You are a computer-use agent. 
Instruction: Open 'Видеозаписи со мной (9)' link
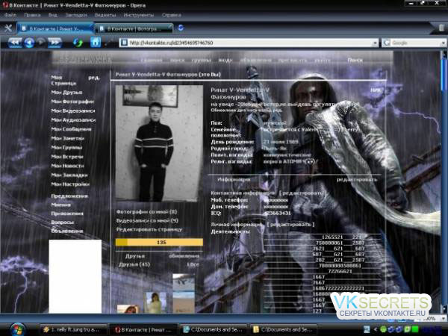(147, 220)
